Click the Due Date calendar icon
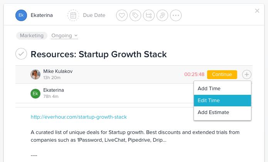The image size is (268, 162). coord(73,16)
